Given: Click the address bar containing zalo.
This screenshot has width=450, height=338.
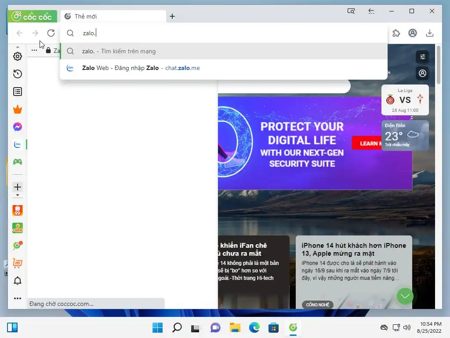Looking at the screenshot, I should pos(224,33).
